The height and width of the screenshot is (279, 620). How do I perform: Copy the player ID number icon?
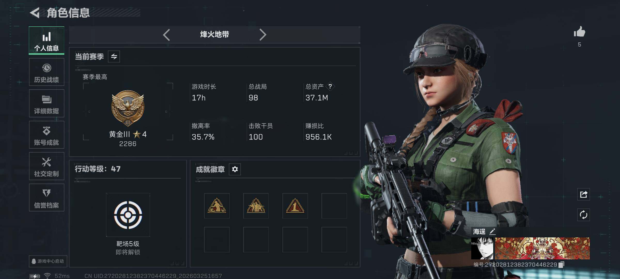[x=561, y=265]
